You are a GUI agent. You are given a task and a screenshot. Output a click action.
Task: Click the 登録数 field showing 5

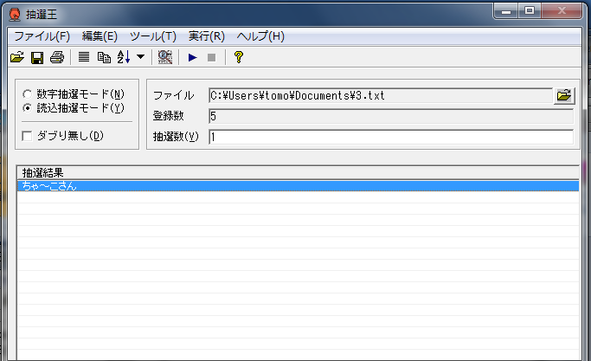(x=391, y=116)
